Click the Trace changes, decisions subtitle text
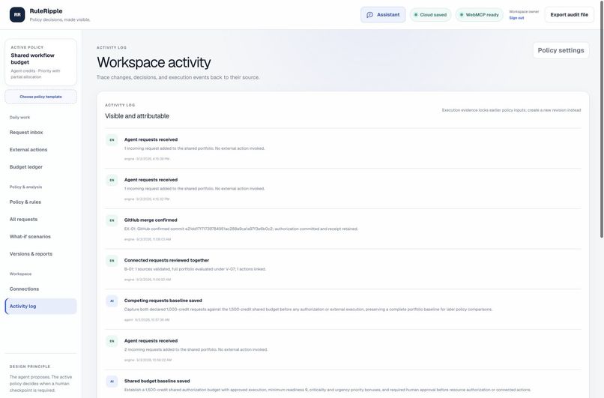This screenshot has height=398, width=604. tap(178, 77)
